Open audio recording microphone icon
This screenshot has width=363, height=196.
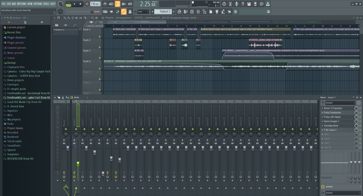tap(236, 4)
